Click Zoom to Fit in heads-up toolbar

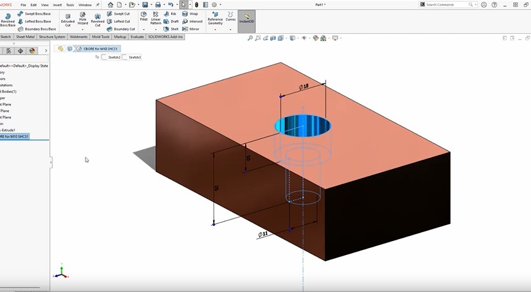(x=250, y=38)
